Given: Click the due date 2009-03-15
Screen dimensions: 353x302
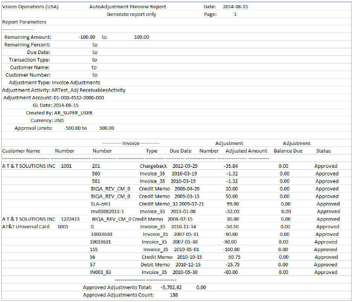Looking at the screenshot, I should (187, 196).
